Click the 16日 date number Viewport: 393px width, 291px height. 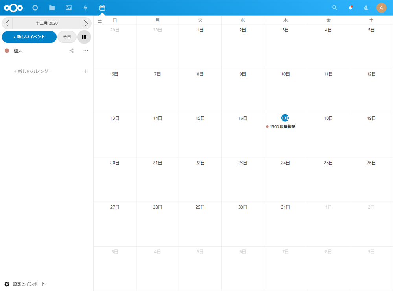pos(242,118)
